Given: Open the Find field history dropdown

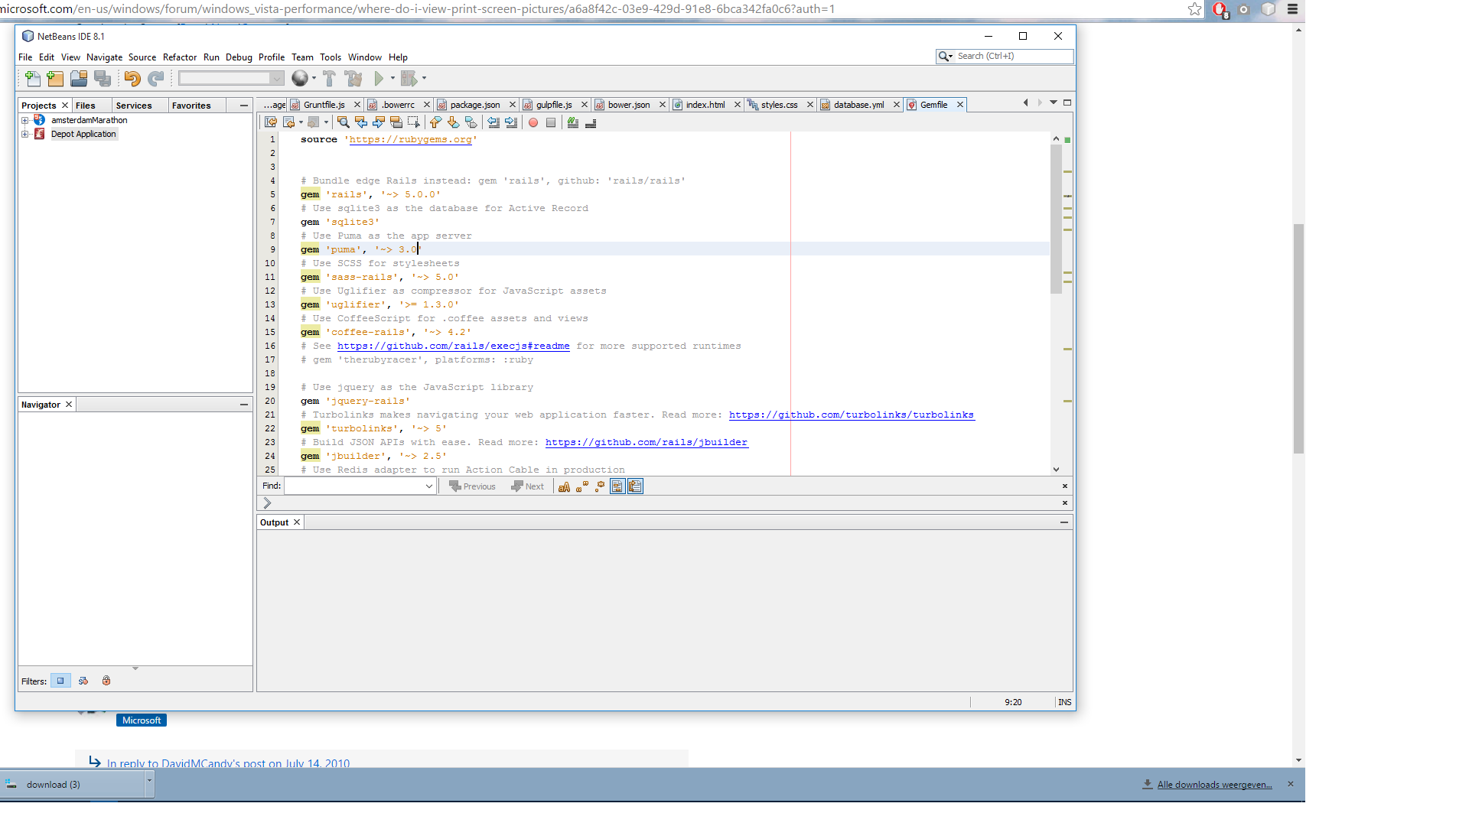Looking at the screenshot, I should coord(428,486).
